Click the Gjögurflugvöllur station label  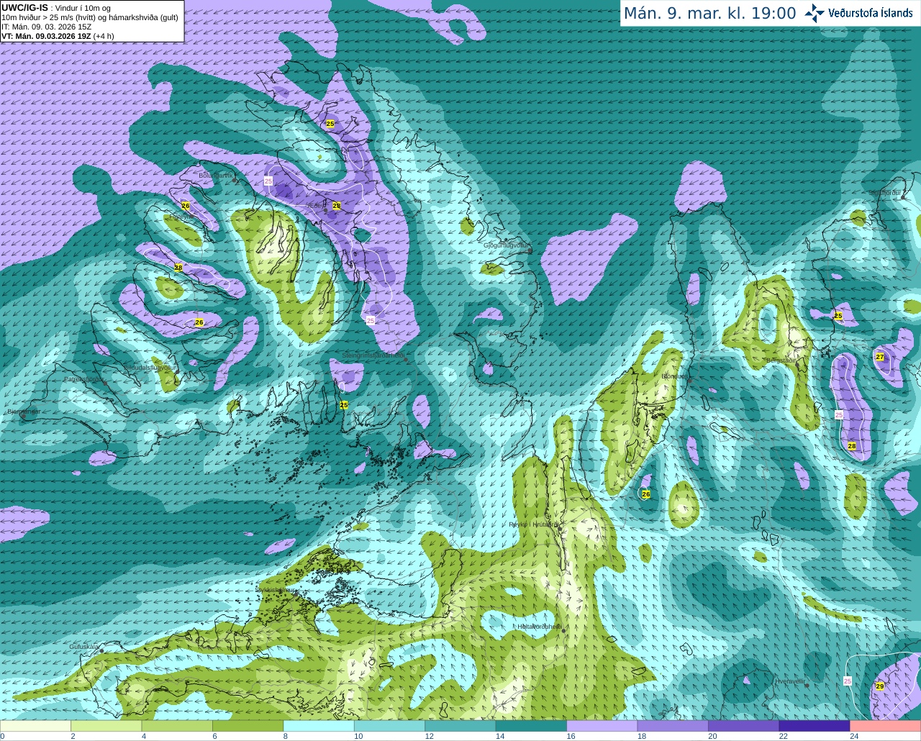tap(507, 245)
